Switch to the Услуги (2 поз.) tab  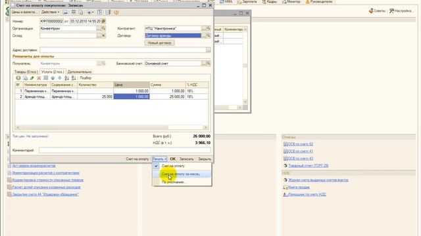53,72
